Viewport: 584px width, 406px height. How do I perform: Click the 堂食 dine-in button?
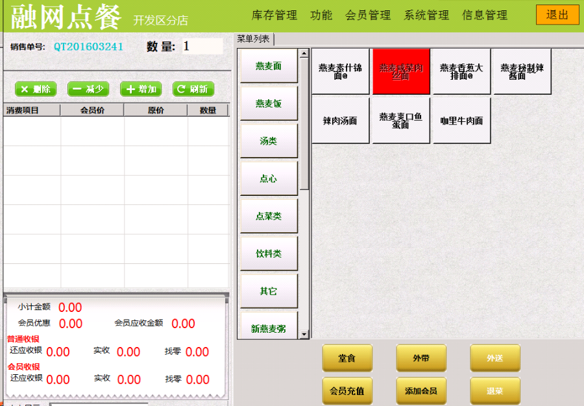point(347,358)
